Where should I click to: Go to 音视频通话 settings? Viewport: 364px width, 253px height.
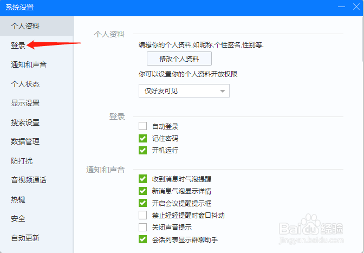coord(37,180)
